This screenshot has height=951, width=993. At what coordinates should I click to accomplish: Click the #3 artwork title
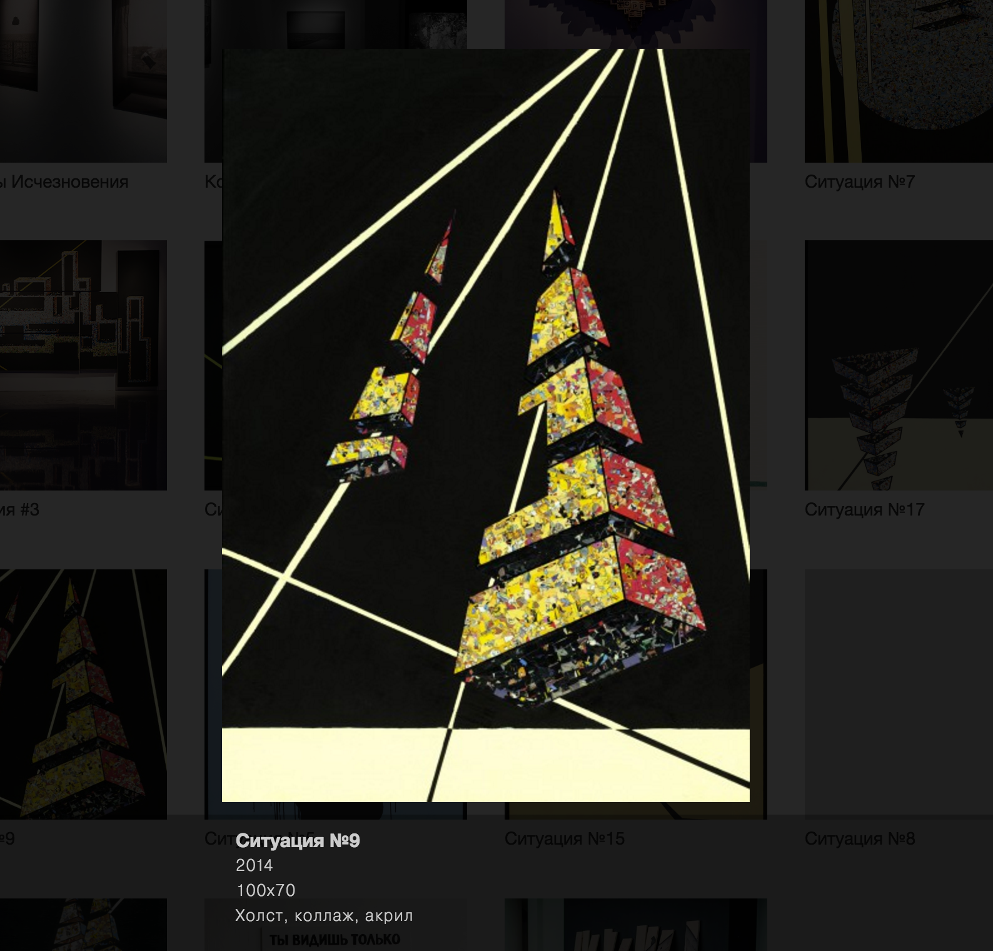tap(19, 510)
